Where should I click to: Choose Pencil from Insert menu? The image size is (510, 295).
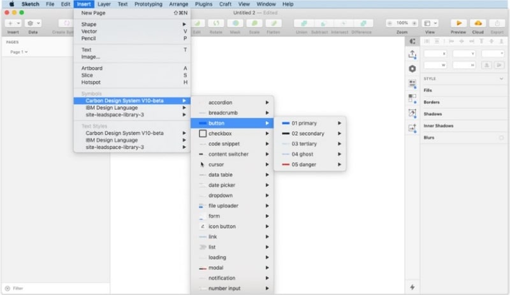[132, 38]
